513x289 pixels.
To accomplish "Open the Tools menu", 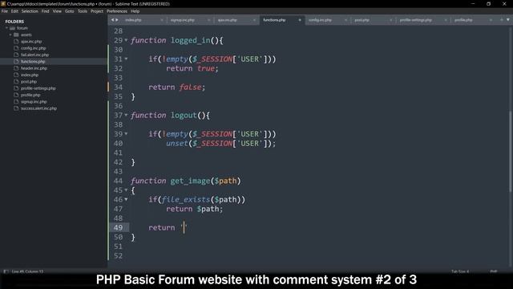I will pos(83,11).
